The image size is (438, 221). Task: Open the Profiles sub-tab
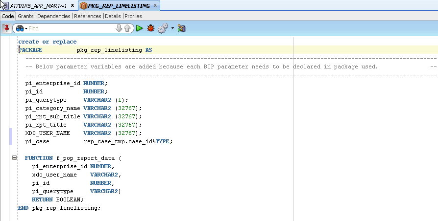[133, 16]
